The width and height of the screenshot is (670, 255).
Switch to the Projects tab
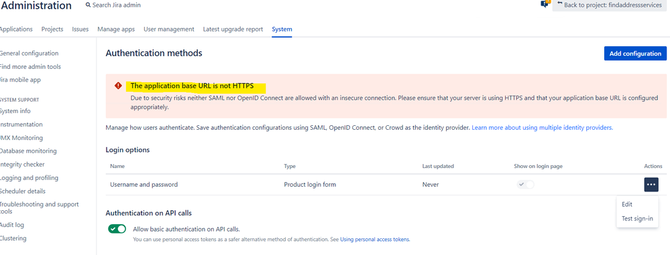coord(52,29)
